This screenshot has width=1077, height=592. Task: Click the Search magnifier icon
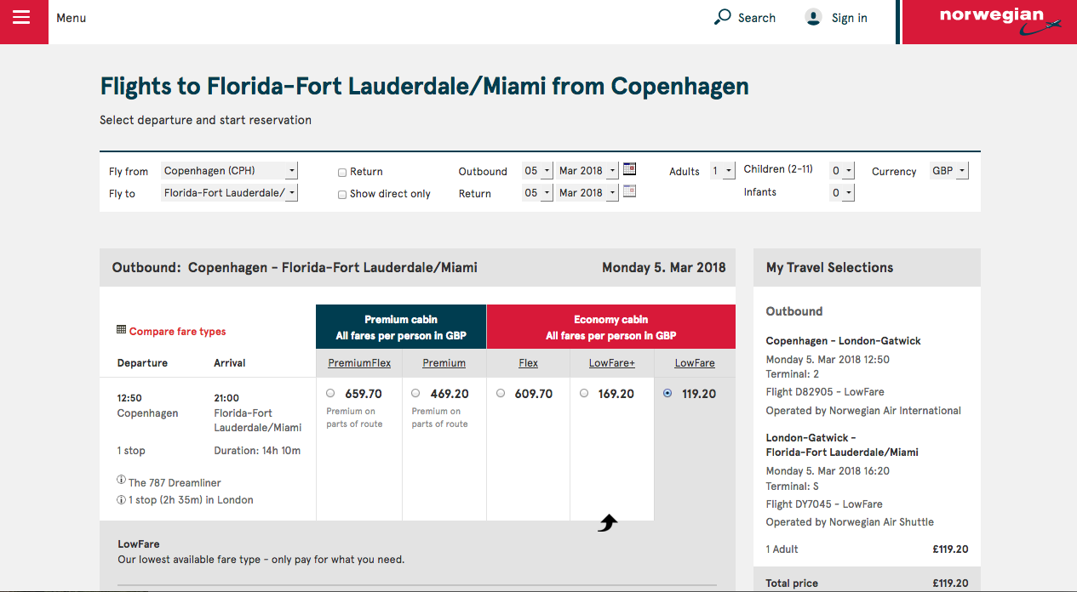tap(723, 17)
